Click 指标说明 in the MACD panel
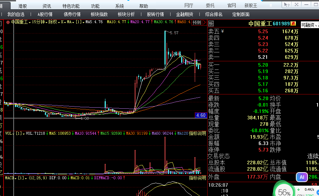 (198, 178)
